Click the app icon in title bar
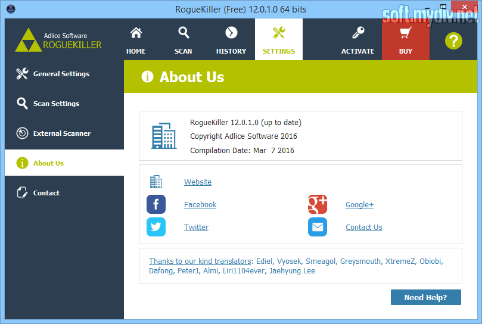 click(11, 9)
